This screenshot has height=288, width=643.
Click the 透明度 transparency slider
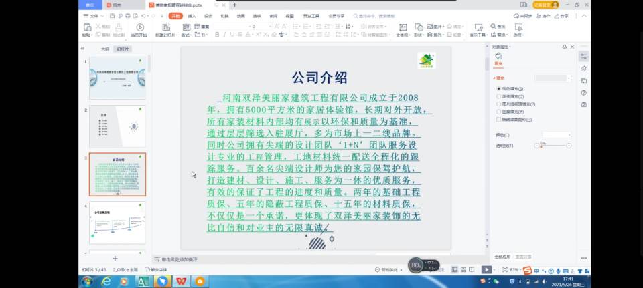pyautogui.click(x=553, y=145)
